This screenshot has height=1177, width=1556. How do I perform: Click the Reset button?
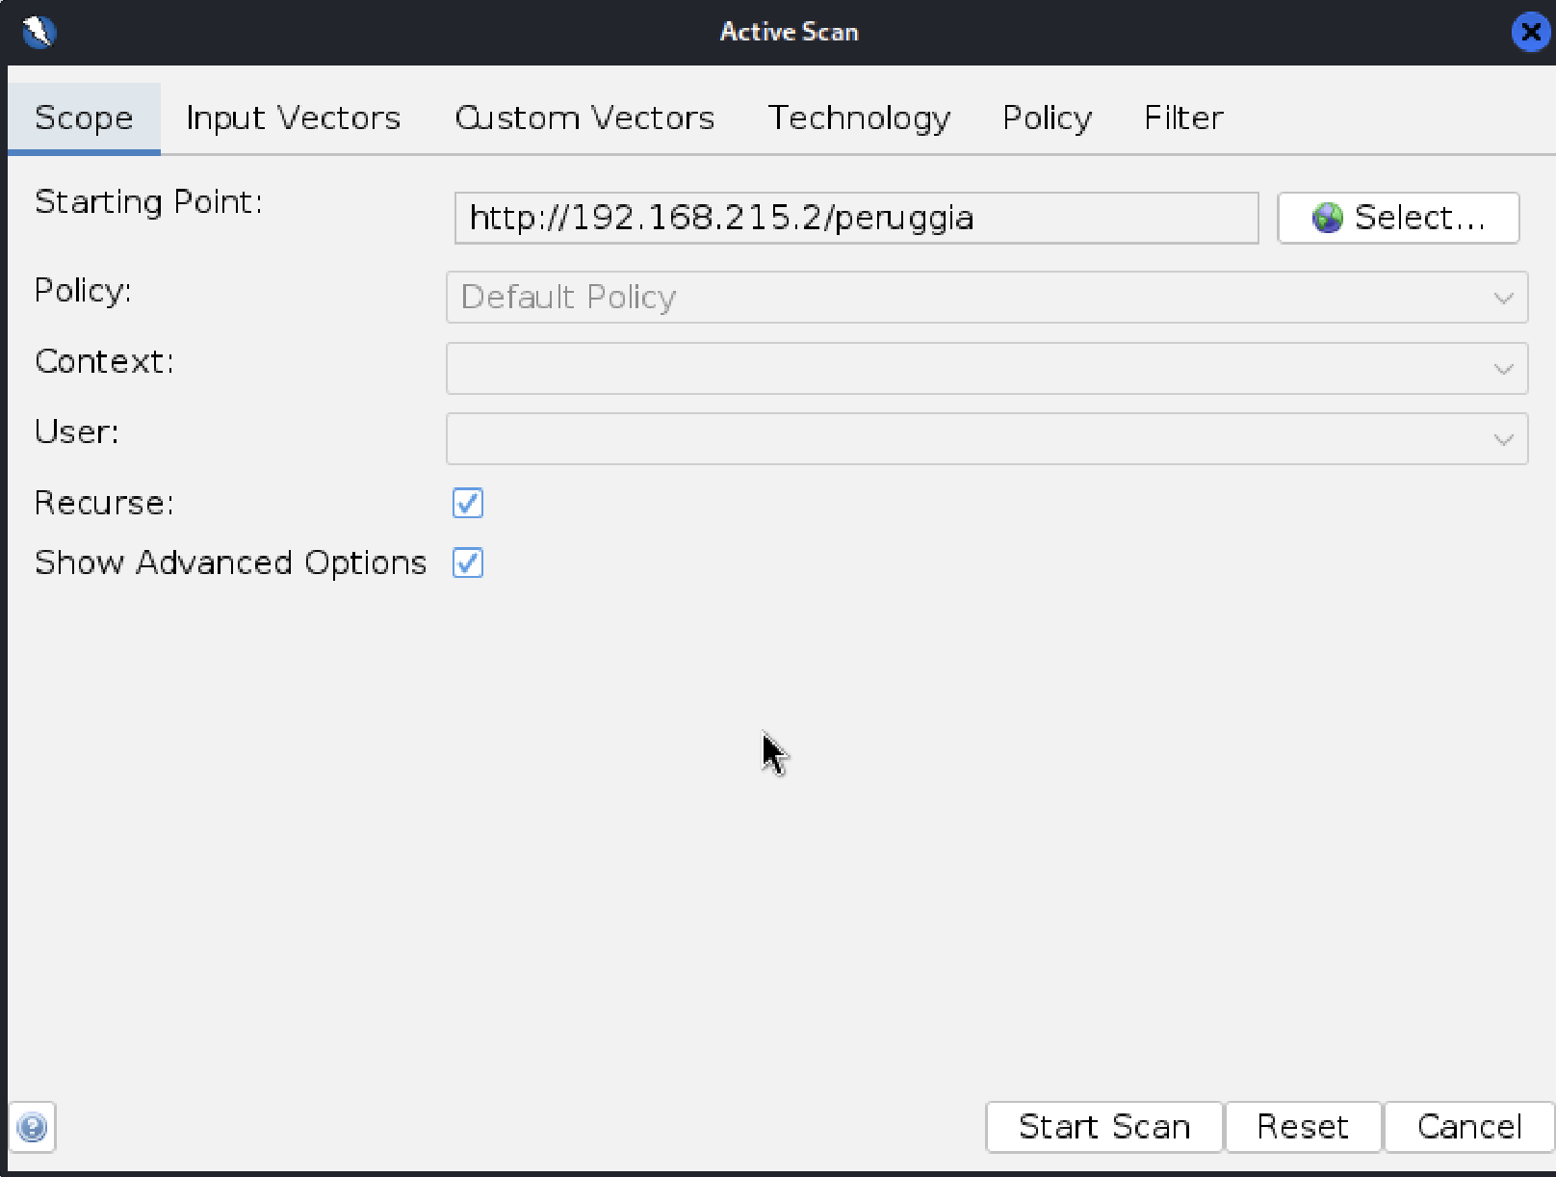pos(1303,1127)
